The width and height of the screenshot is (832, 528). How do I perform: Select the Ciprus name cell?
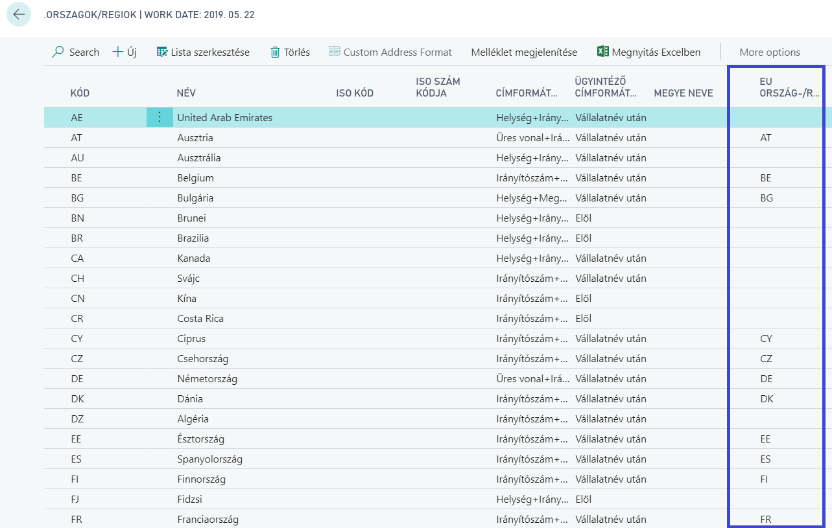[x=191, y=339]
